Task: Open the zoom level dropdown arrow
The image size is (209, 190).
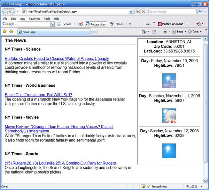Action: [202, 187]
